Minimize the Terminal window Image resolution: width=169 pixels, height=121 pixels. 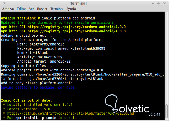click(153, 3)
